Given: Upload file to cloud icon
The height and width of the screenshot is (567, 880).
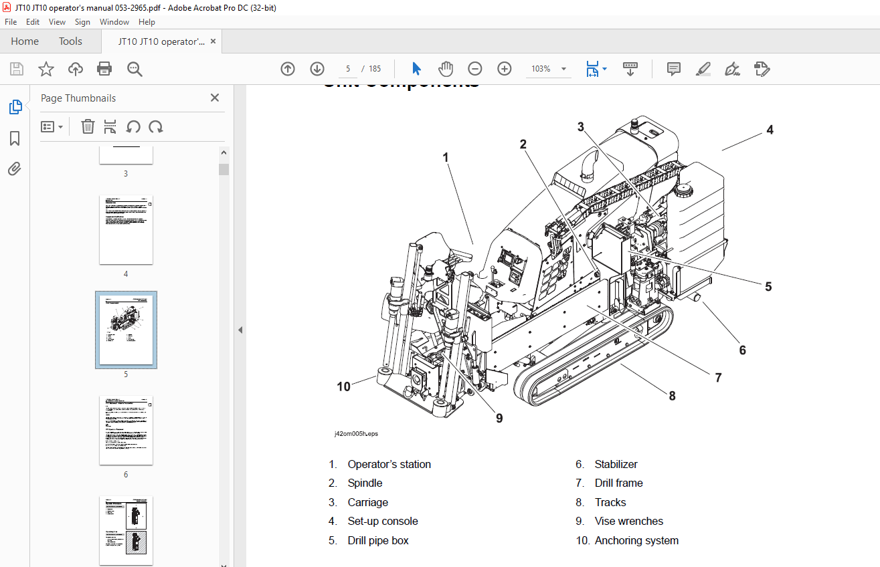Looking at the screenshot, I should pyautogui.click(x=76, y=69).
